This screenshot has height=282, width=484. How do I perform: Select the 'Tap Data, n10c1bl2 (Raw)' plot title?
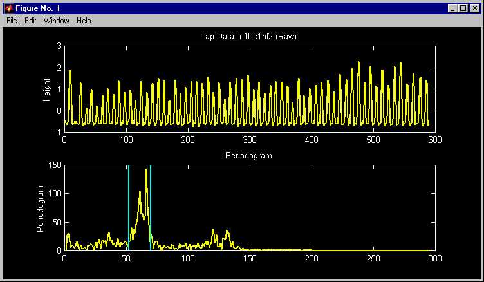[x=249, y=37]
